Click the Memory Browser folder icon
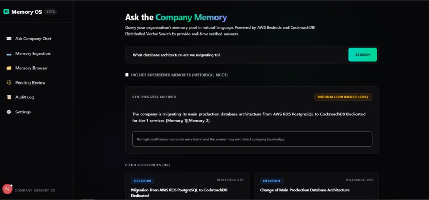This screenshot has width=429, height=200. (9, 68)
